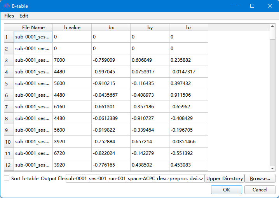Image resolution: width=279 pixels, height=198 pixels.
Task: Select bz cell -0.0147317
Action: click(x=188, y=72)
